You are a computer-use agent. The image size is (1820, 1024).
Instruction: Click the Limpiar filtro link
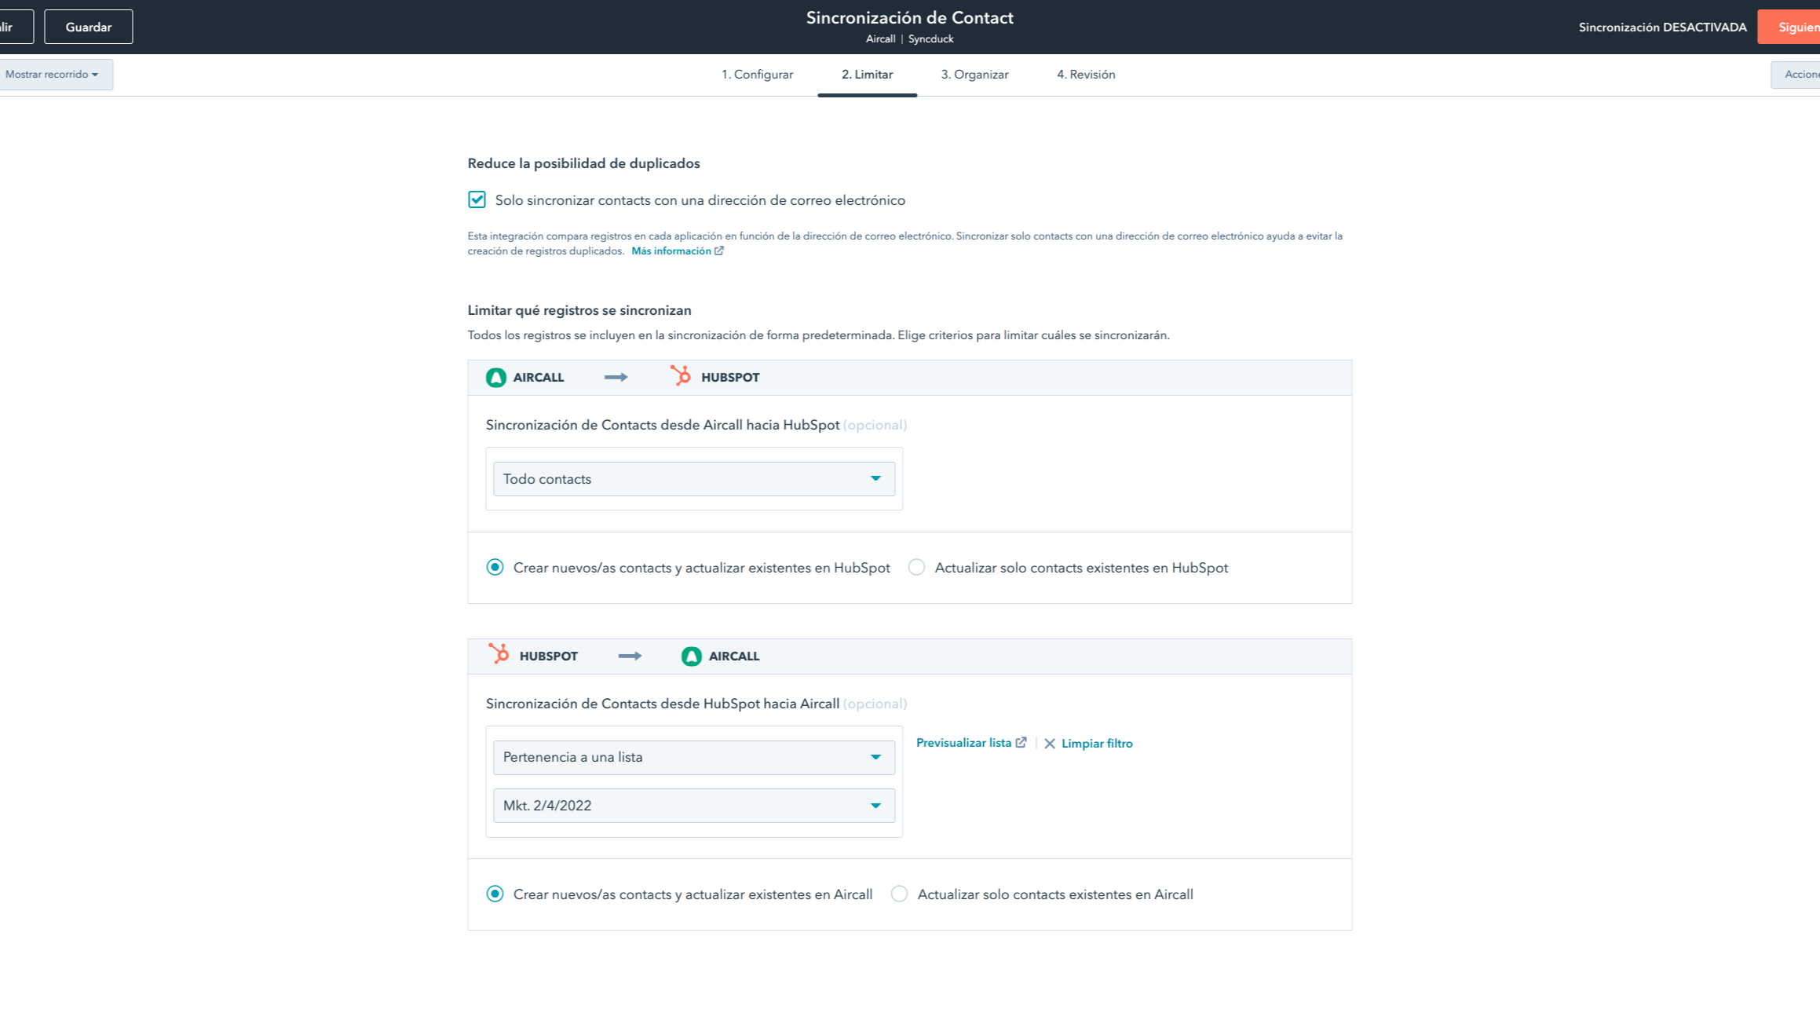(x=1097, y=743)
